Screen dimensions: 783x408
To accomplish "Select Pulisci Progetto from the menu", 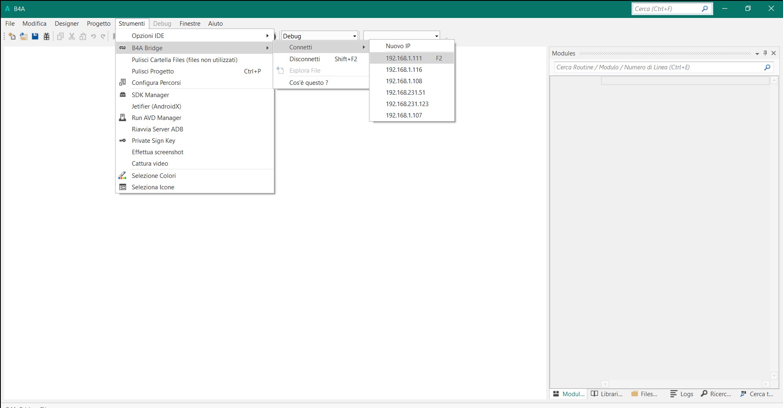I will tap(195, 71).
